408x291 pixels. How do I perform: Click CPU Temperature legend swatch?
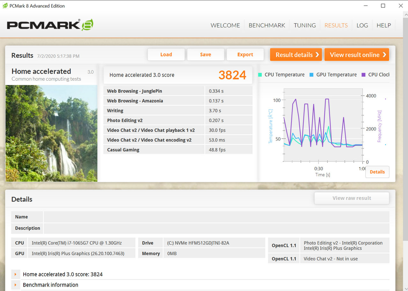click(260, 75)
